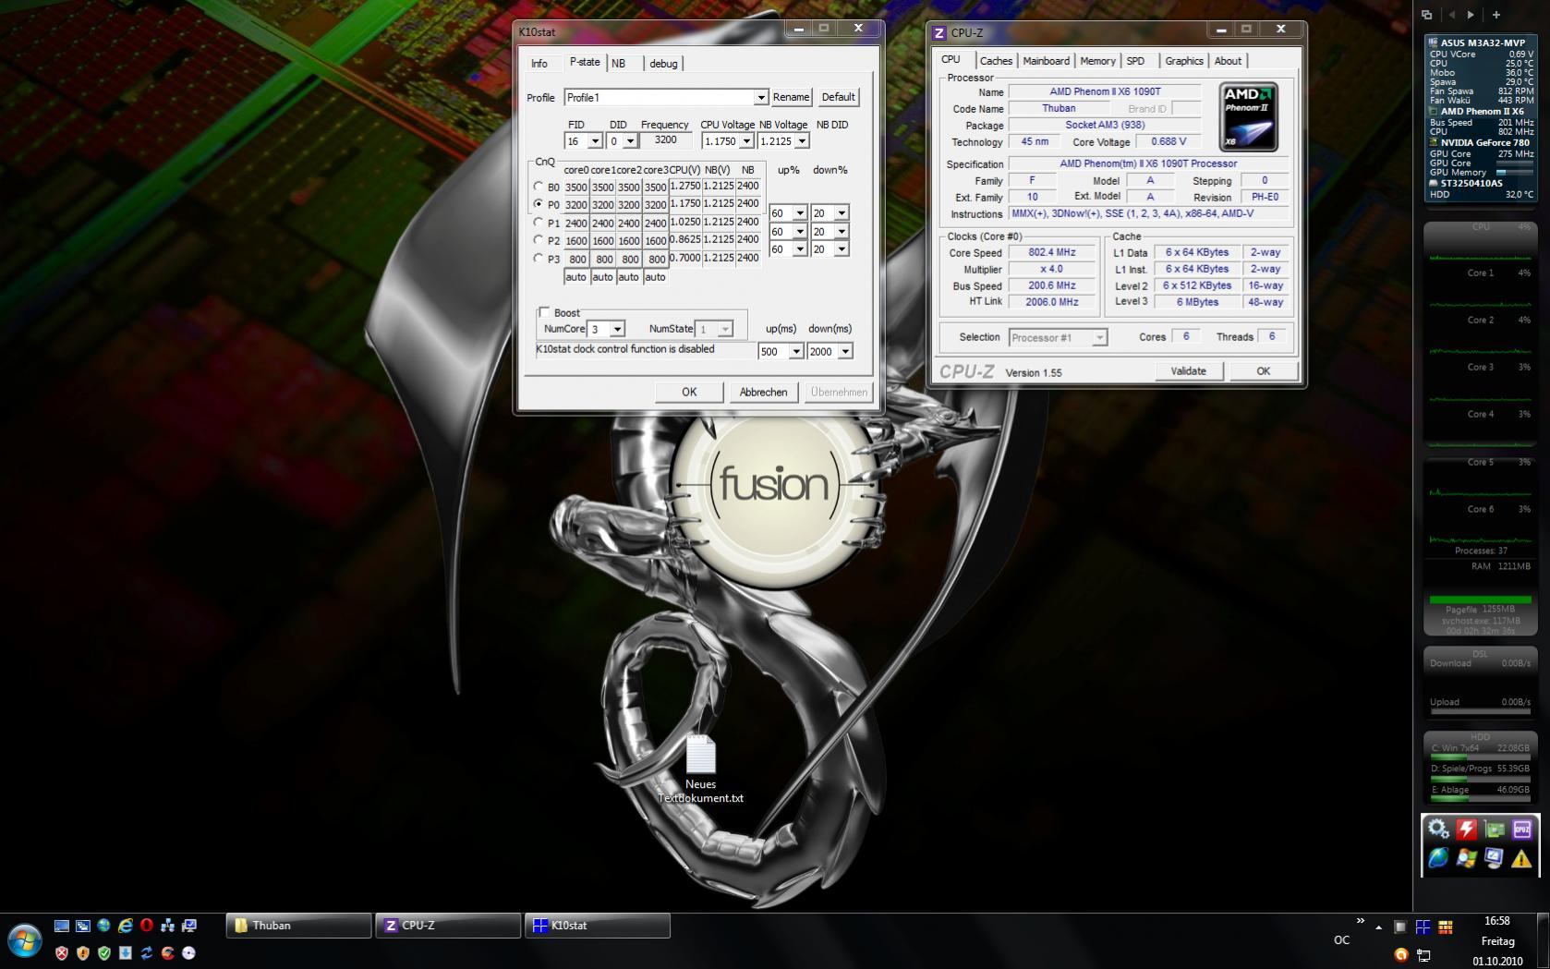The height and width of the screenshot is (969, 1550).
Task: Switch to the Caches tab in CPU-Z
Action: click(996, 61)
